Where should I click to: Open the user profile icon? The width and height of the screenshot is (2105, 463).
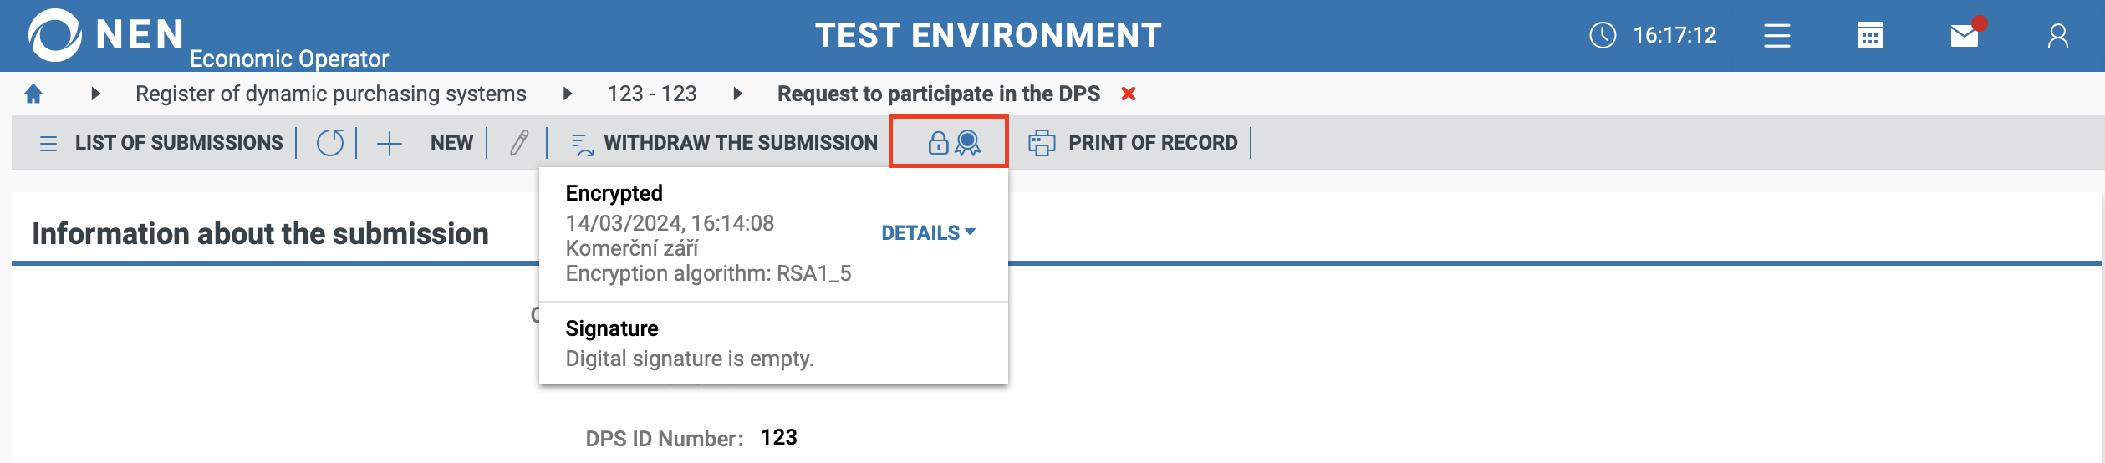coord(2057,35)
